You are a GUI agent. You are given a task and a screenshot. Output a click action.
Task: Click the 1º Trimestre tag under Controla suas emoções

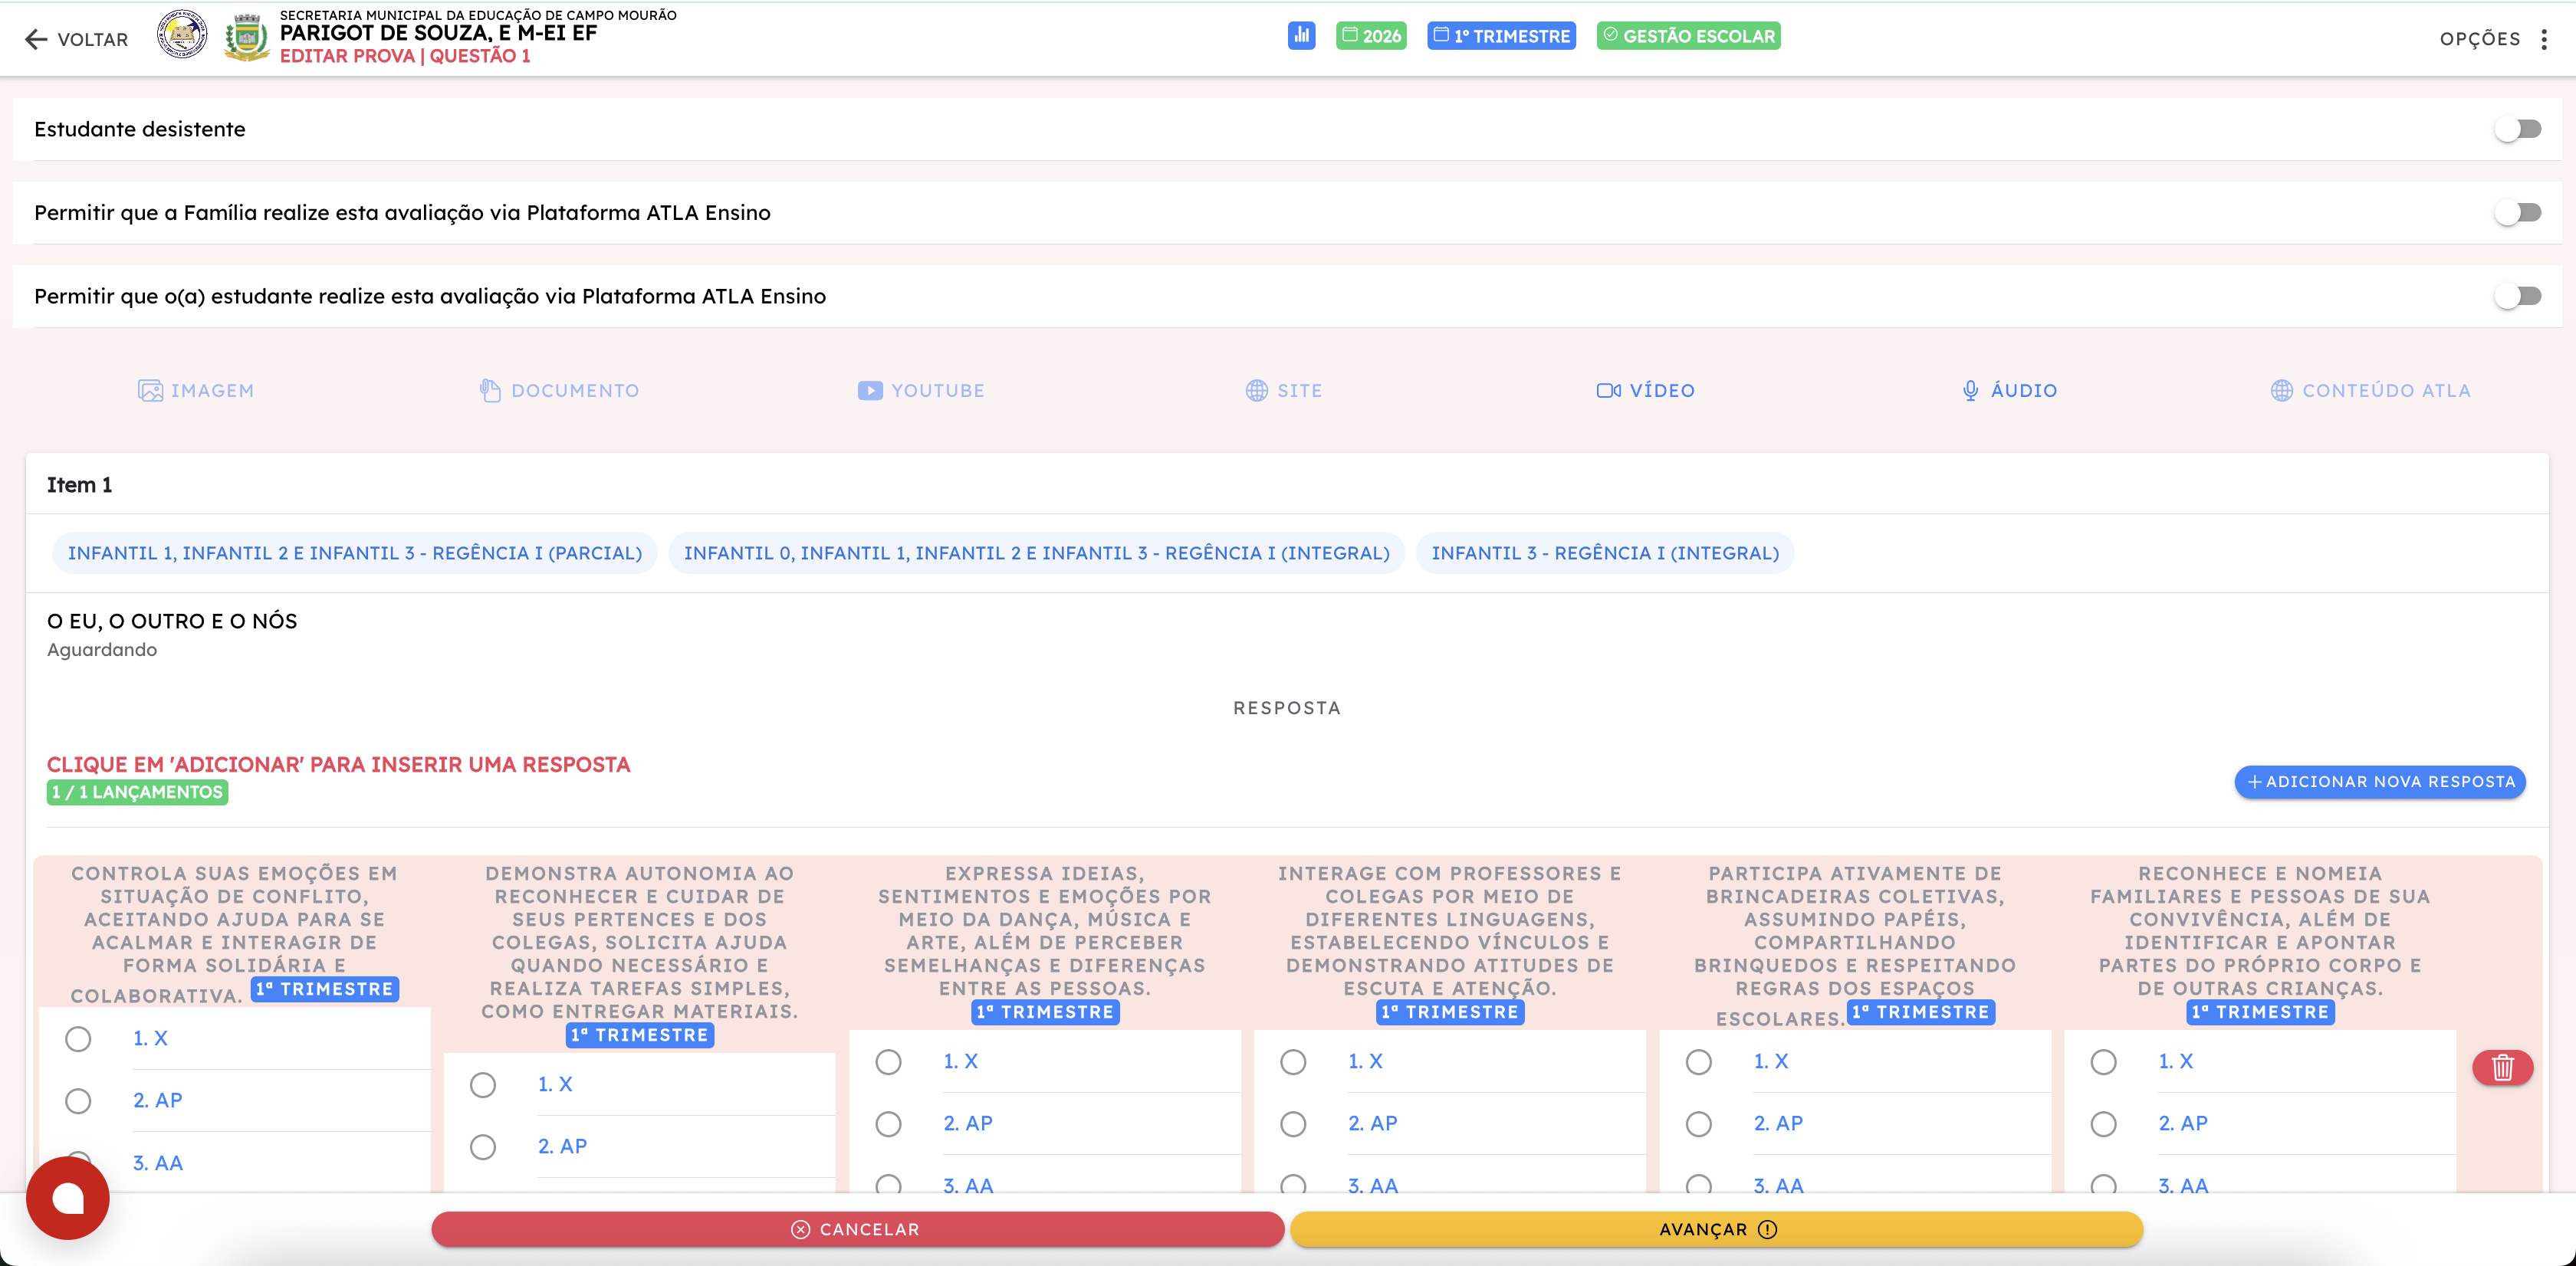(325, 989)
